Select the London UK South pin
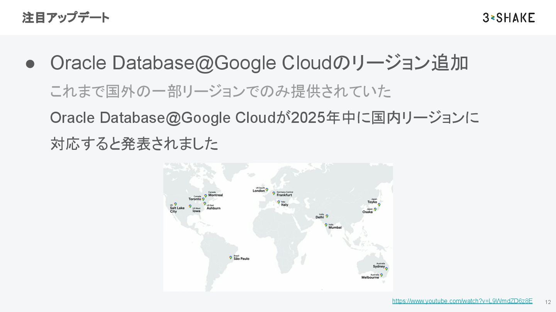The image size is (556, 312). pyautogui.click(x=267, y=190)
